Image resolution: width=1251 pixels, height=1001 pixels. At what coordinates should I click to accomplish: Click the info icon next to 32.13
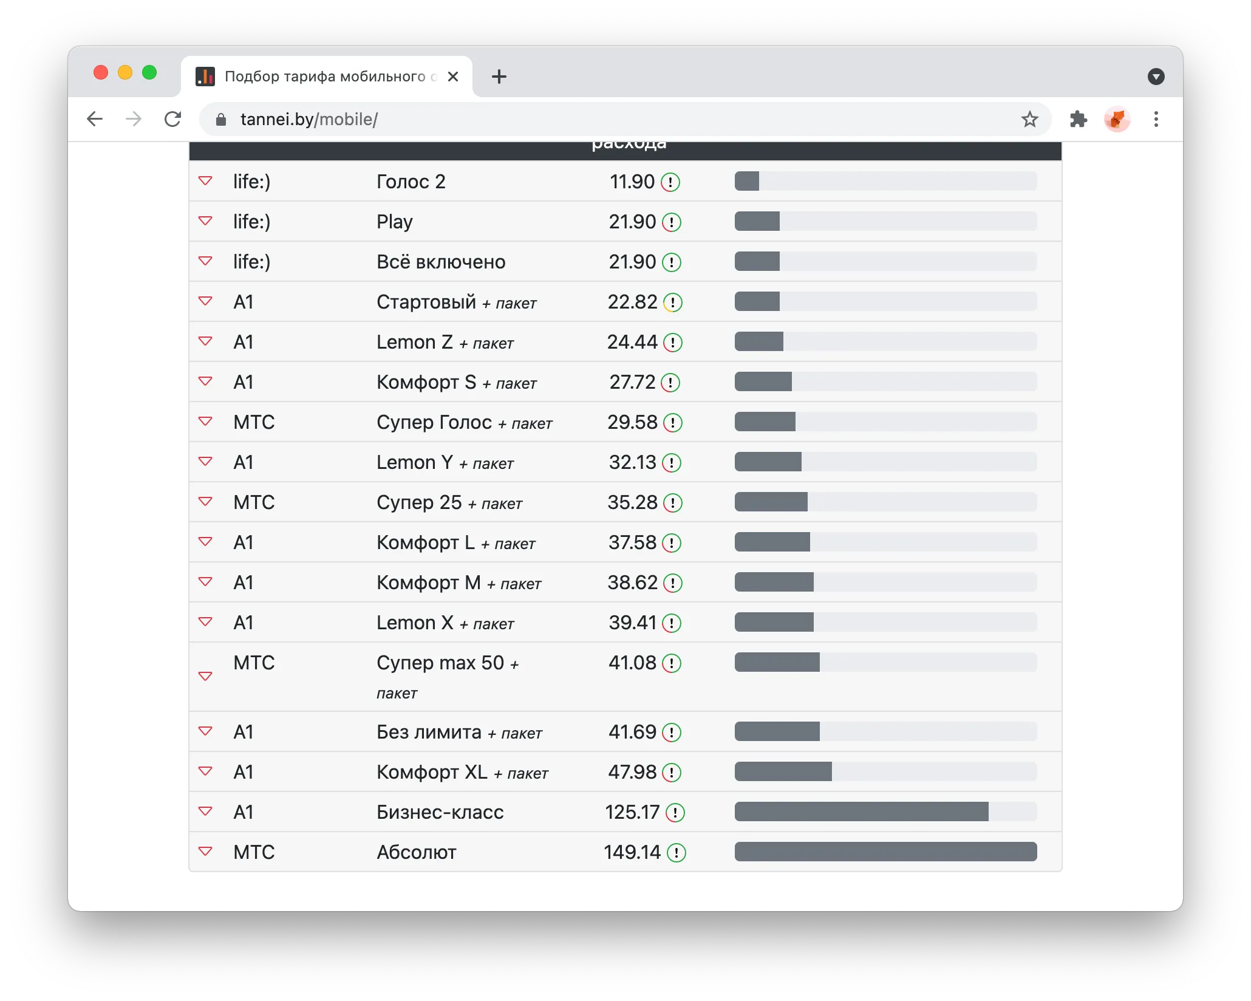pyautogui.click(x=671, y=462)
